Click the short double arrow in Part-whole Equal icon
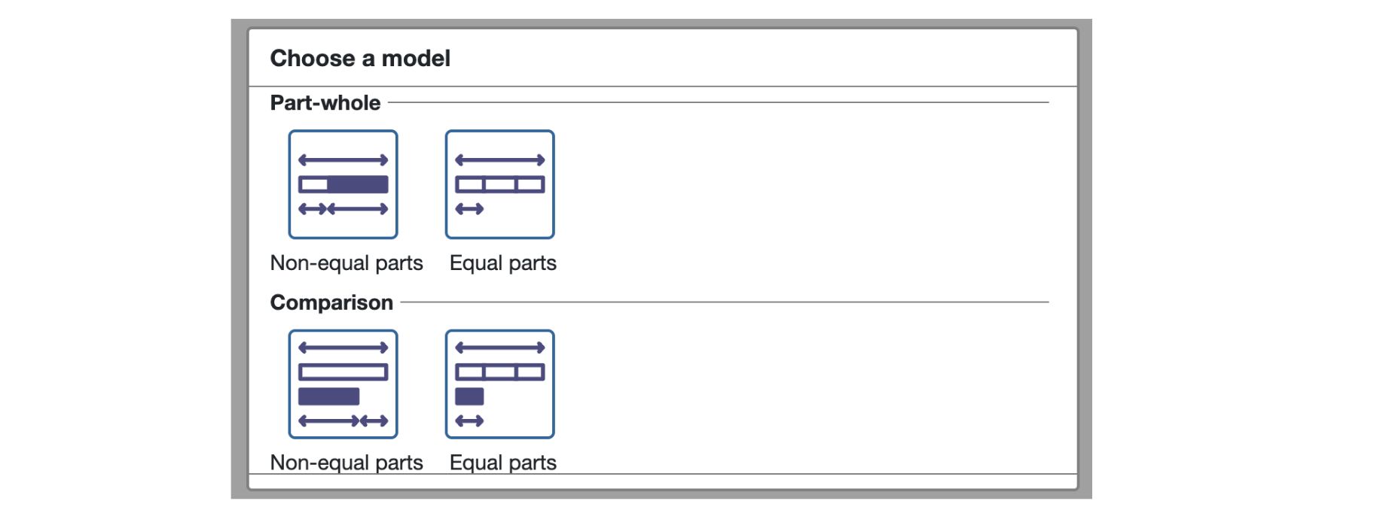This screenshot has height=510, width=1383. 469,208
